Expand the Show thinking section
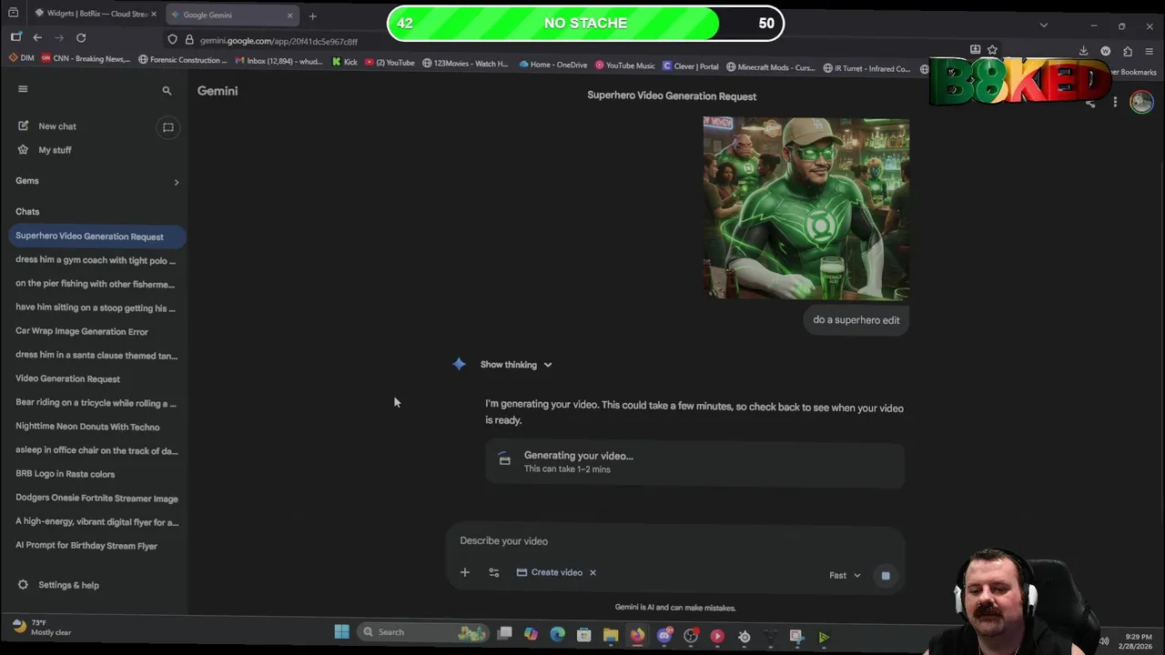 [x=516, y=365]
